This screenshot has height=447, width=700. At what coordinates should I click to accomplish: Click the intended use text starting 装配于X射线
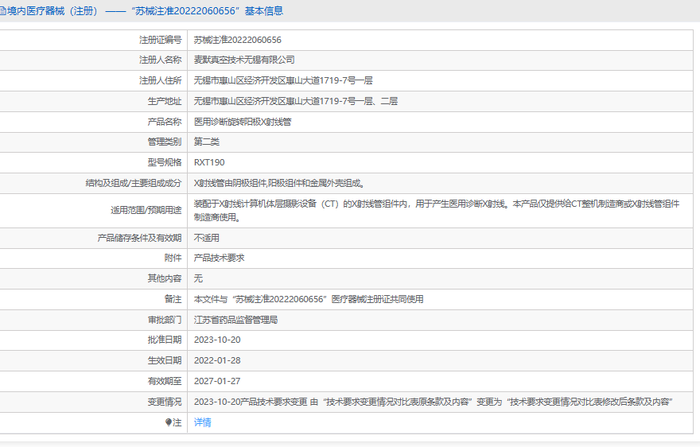437,211
